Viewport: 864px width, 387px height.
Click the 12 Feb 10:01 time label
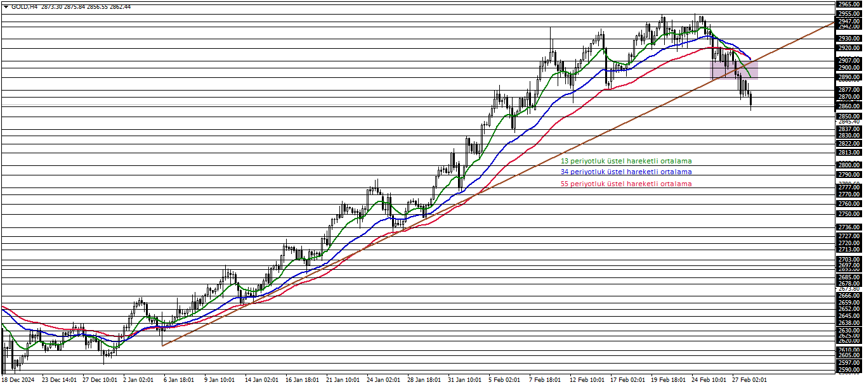pyautogui.click(x=587, y=379)
